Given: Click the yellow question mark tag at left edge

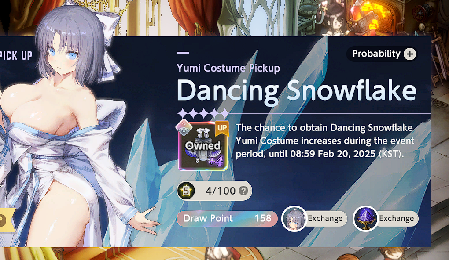Looking at the screenshot, I should (x=6, y=220).
